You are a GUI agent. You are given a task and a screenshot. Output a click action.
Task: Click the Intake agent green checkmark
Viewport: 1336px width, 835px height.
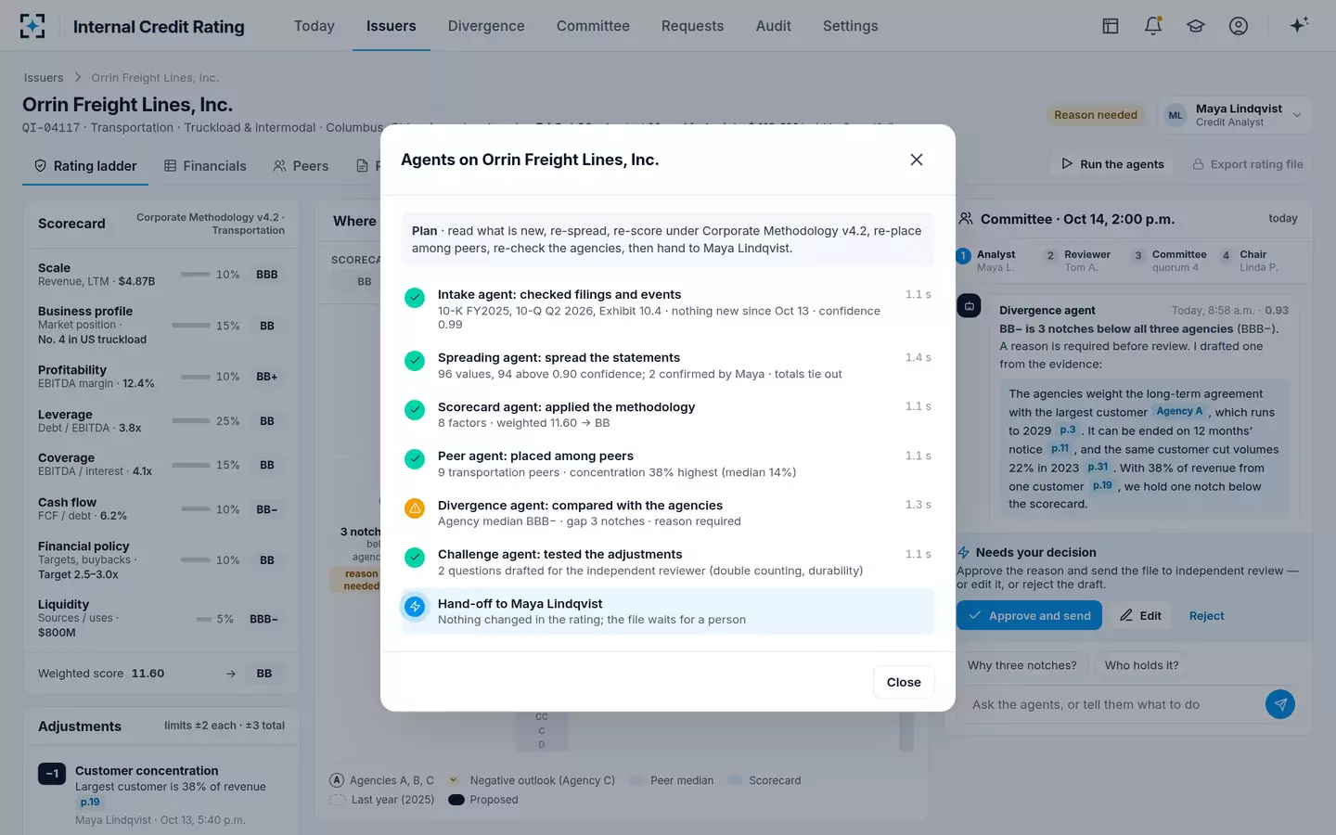coord(415,298)
